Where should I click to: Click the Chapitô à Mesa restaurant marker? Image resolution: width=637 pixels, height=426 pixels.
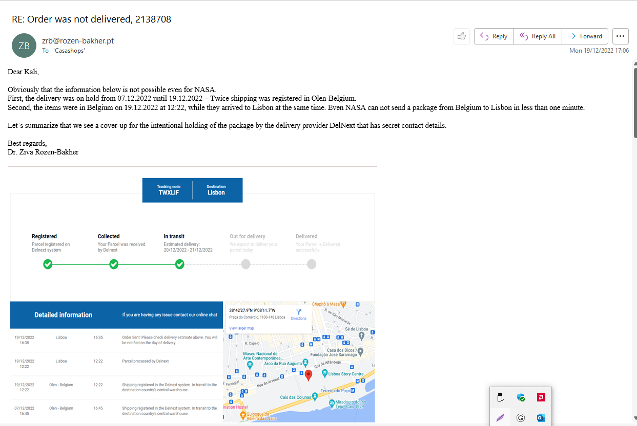click(x=344, y=304)
